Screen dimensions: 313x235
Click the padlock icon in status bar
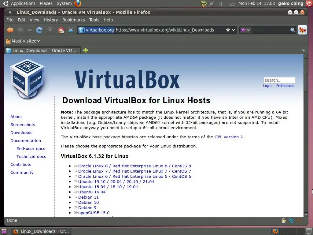[283, 221]
